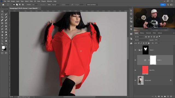This screenshot has height=98, width=175.
Task: Switch to the Channels tab
Action: (148, 33)
